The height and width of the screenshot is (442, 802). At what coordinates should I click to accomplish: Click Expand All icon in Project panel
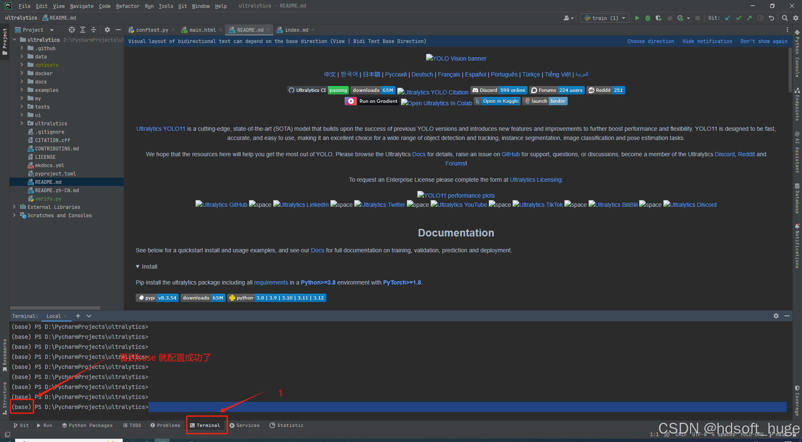click(x=83, y=30)
